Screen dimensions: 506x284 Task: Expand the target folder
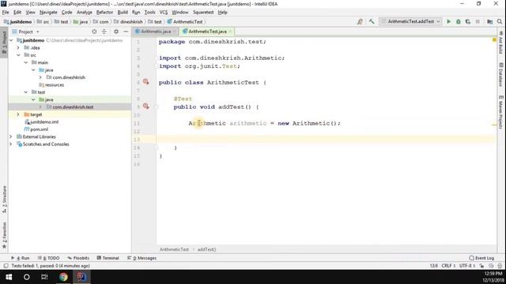coord(18,114)
